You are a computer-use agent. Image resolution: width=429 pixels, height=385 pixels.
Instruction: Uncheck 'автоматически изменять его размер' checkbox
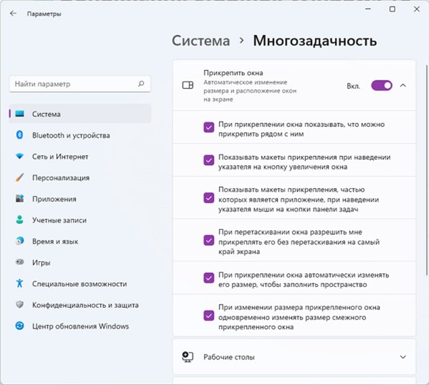209,278
